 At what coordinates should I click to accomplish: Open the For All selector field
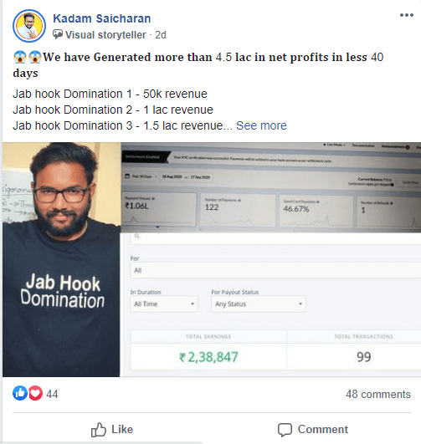(x=275, y=270)
